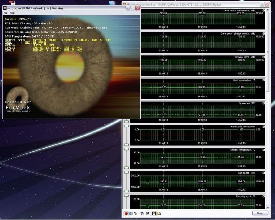
Task: Click the floppy disk save log icon
Action: coord(154,213)
